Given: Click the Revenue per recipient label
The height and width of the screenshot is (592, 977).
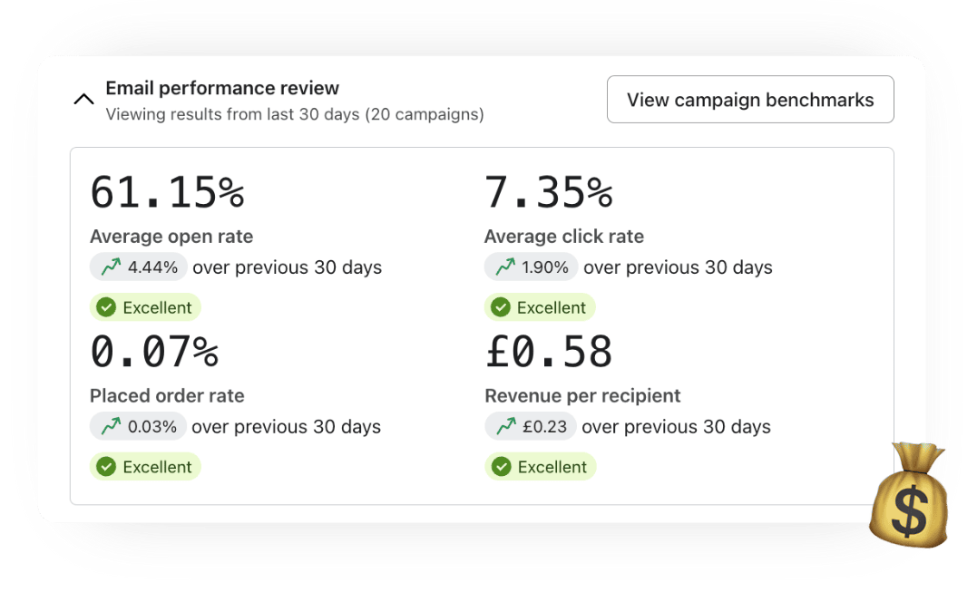Looking at the screenshot, I should click(582, 396).
